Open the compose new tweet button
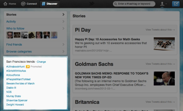The width and height of the screenshot is (183, 111). (176, 4)
